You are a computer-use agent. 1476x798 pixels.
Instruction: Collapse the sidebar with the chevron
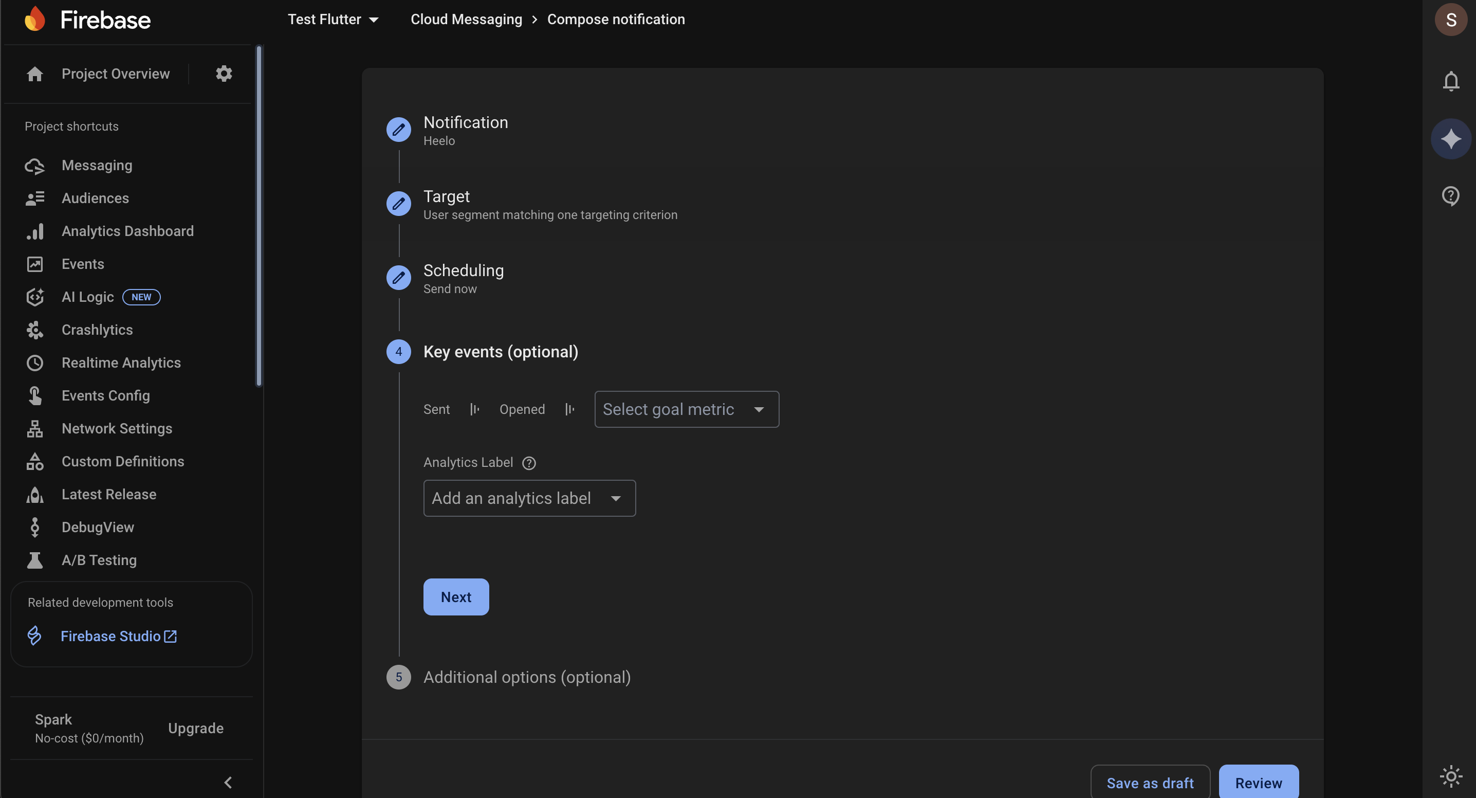point(228,783)
